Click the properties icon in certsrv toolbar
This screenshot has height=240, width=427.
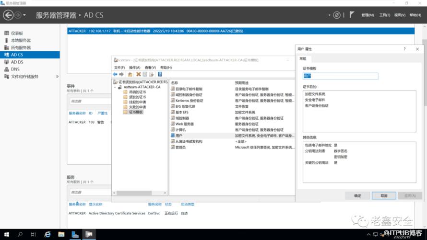pos(145,74)
